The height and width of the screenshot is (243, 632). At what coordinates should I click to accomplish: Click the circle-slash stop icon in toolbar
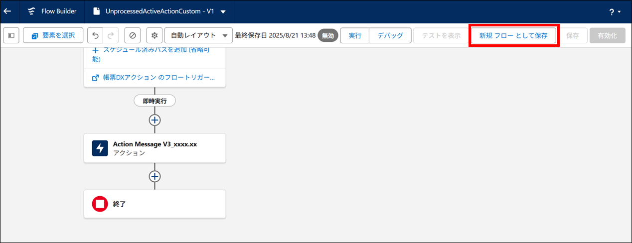[x=133, y=35]
